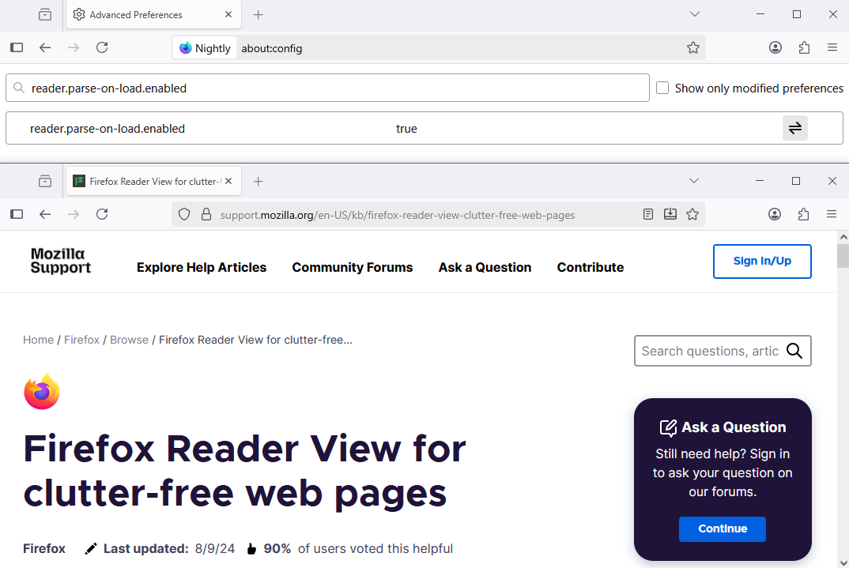Click the support.mozilla.org URL in the address bar
Screen dimensions: 849x568
pos(398,216)
